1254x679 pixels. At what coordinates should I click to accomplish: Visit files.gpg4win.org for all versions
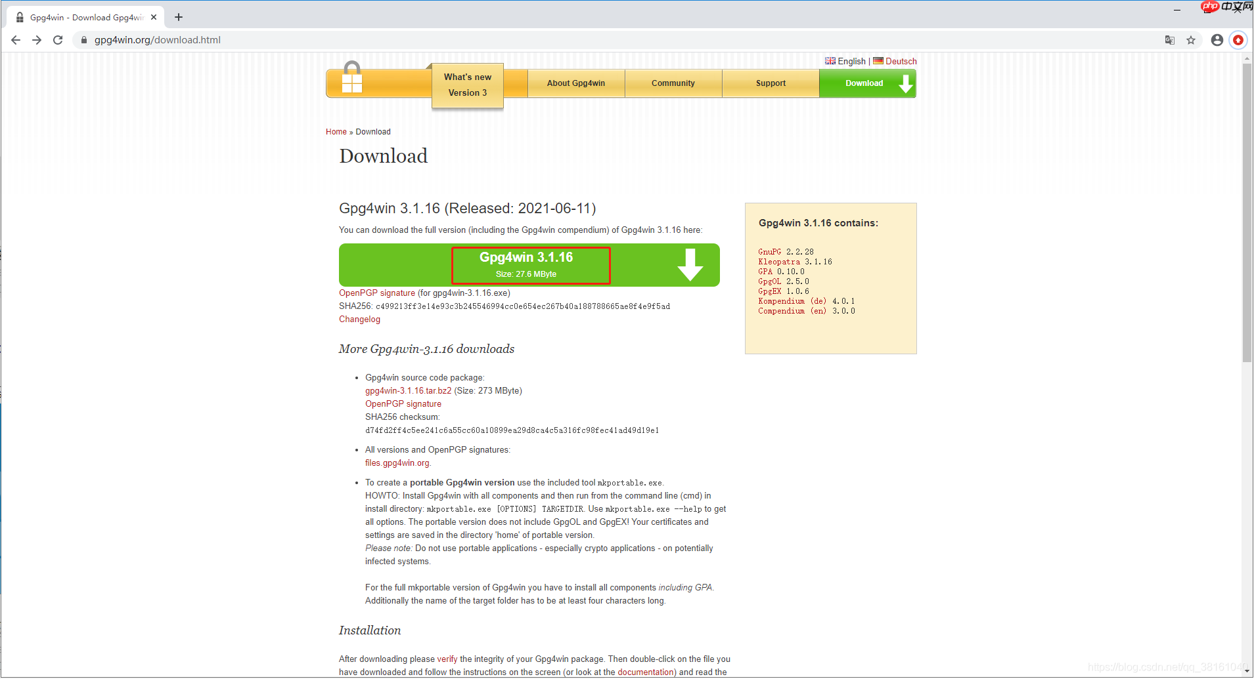[x=397, y=463]
